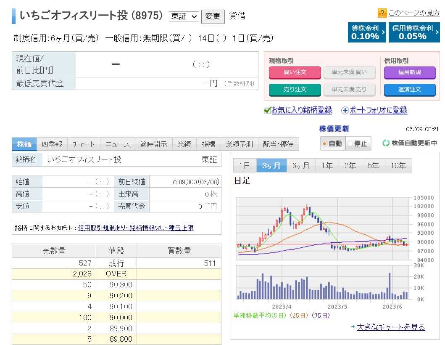Switch to the ニュース tab
The height and width of the screenshot is (345, 445).
point(118,144)
